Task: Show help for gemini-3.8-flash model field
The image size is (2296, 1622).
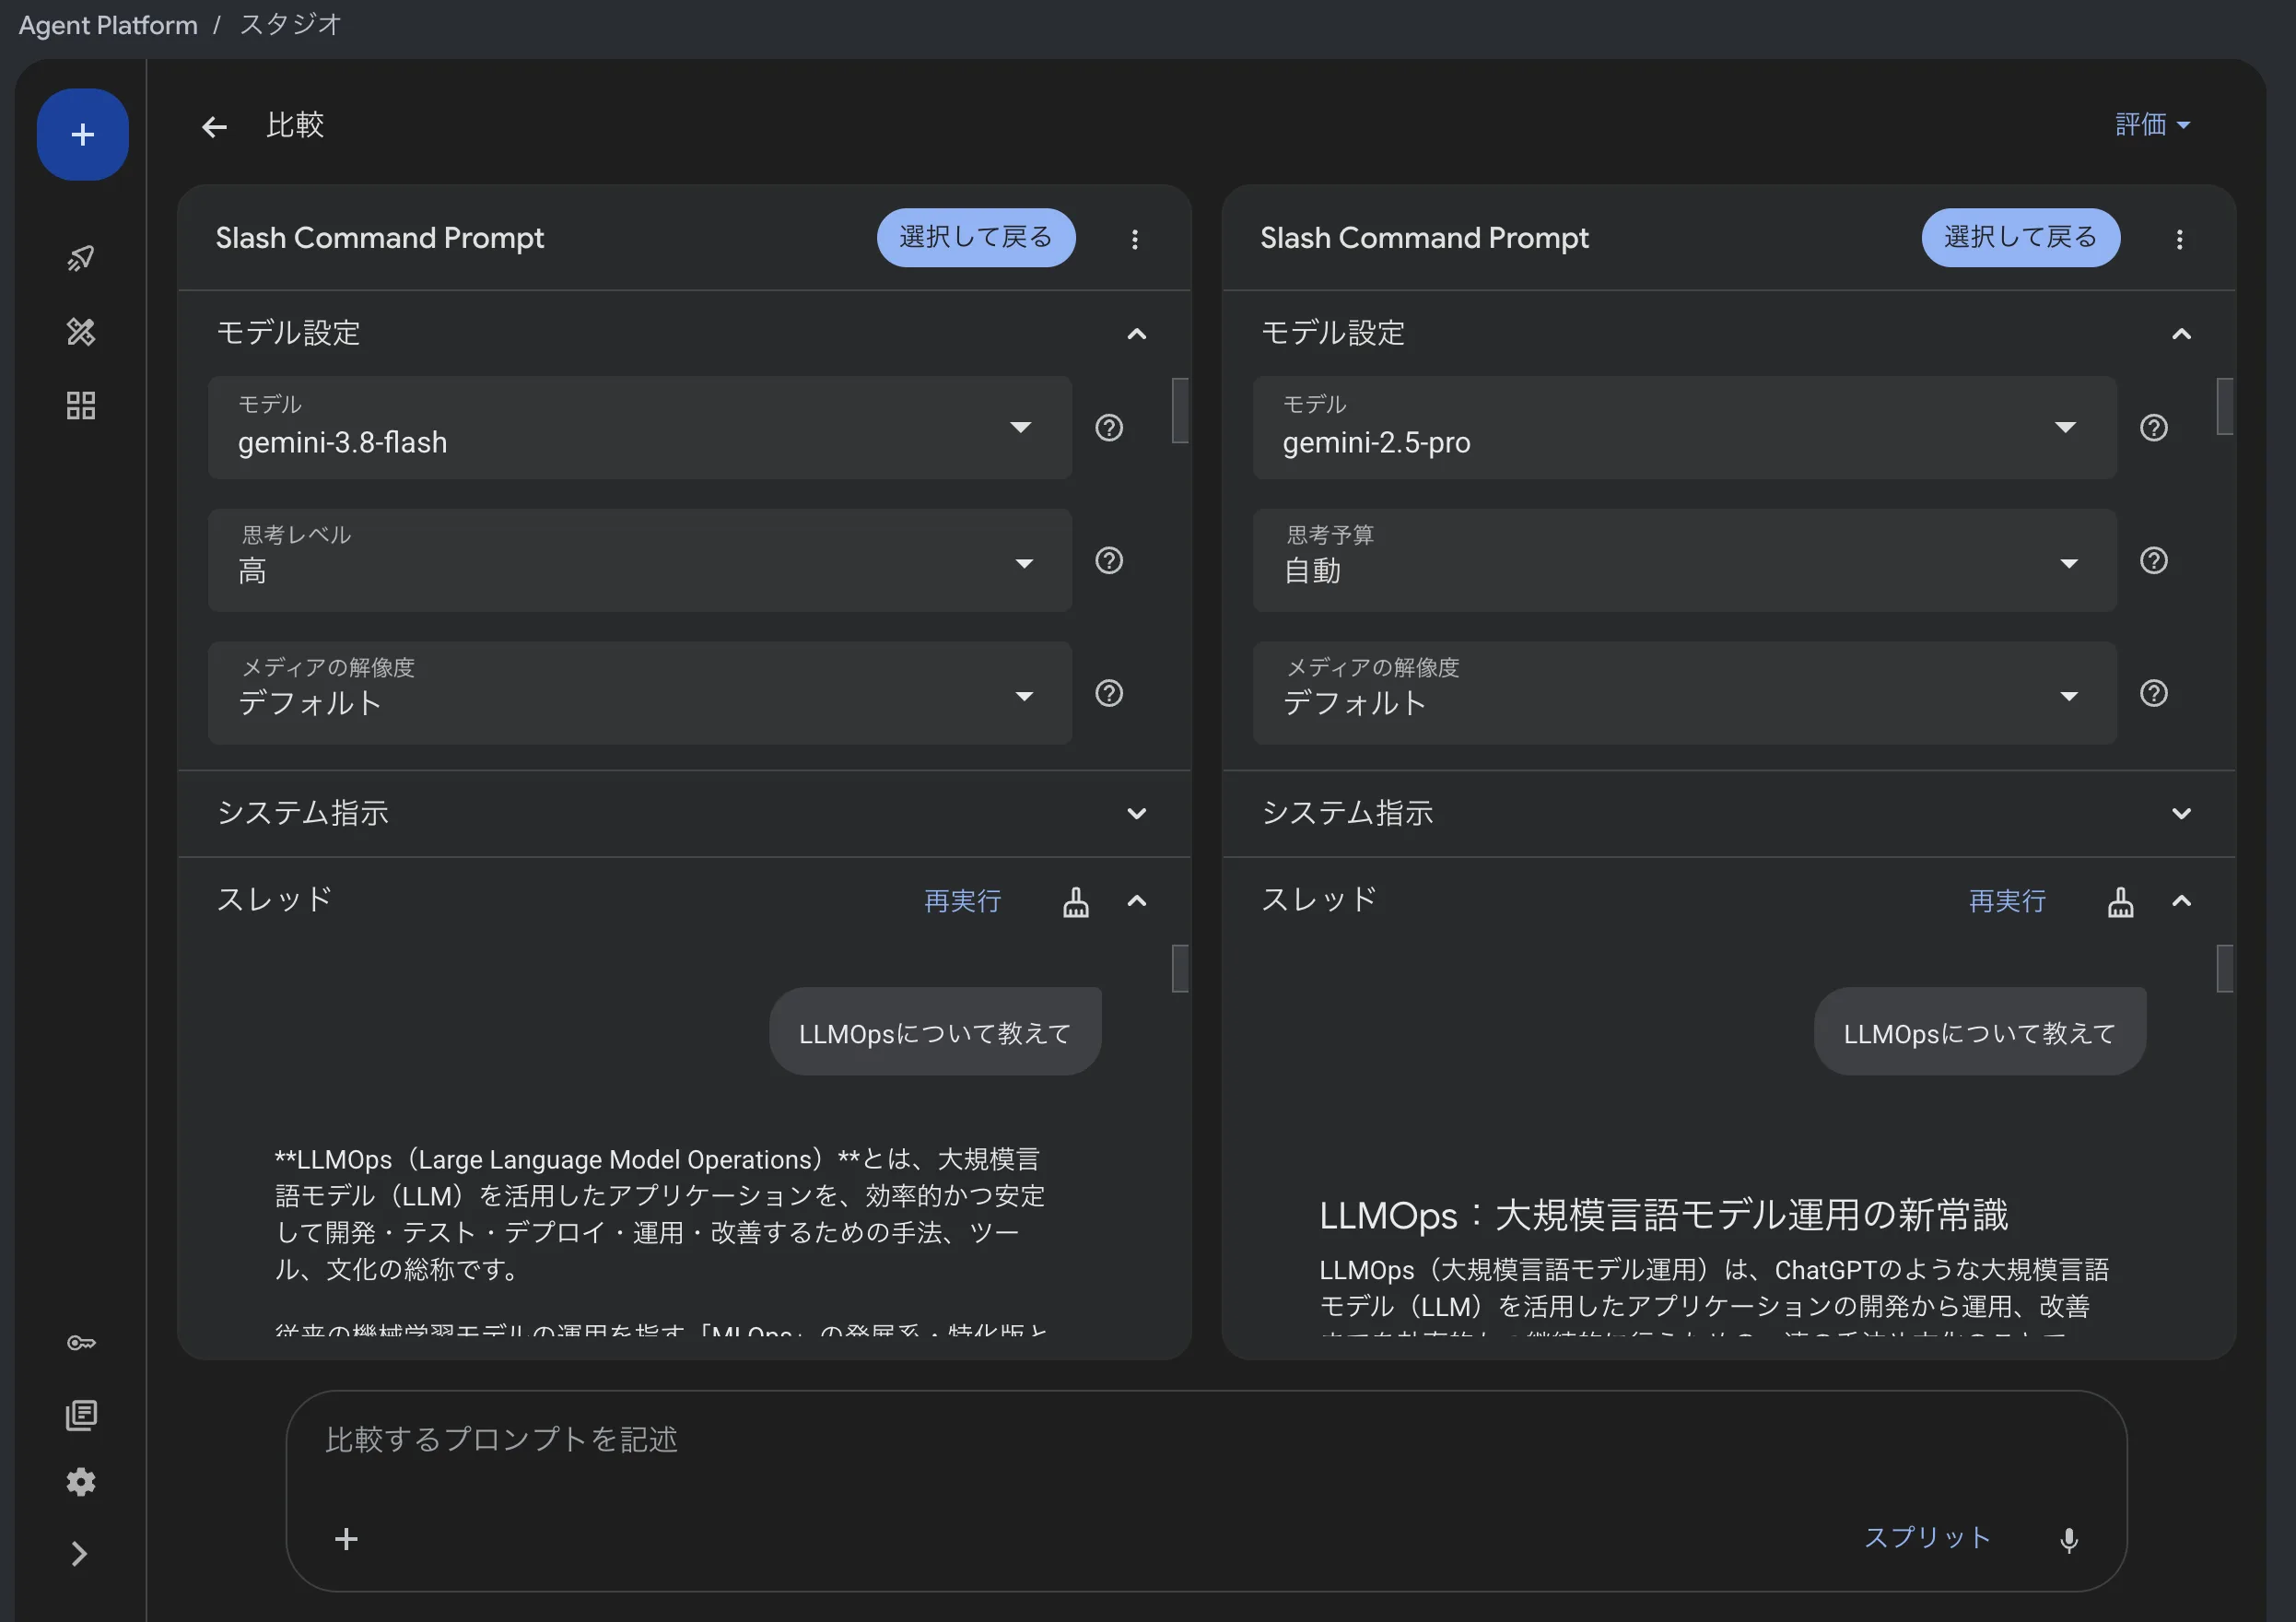Action: pos(1109,428)
